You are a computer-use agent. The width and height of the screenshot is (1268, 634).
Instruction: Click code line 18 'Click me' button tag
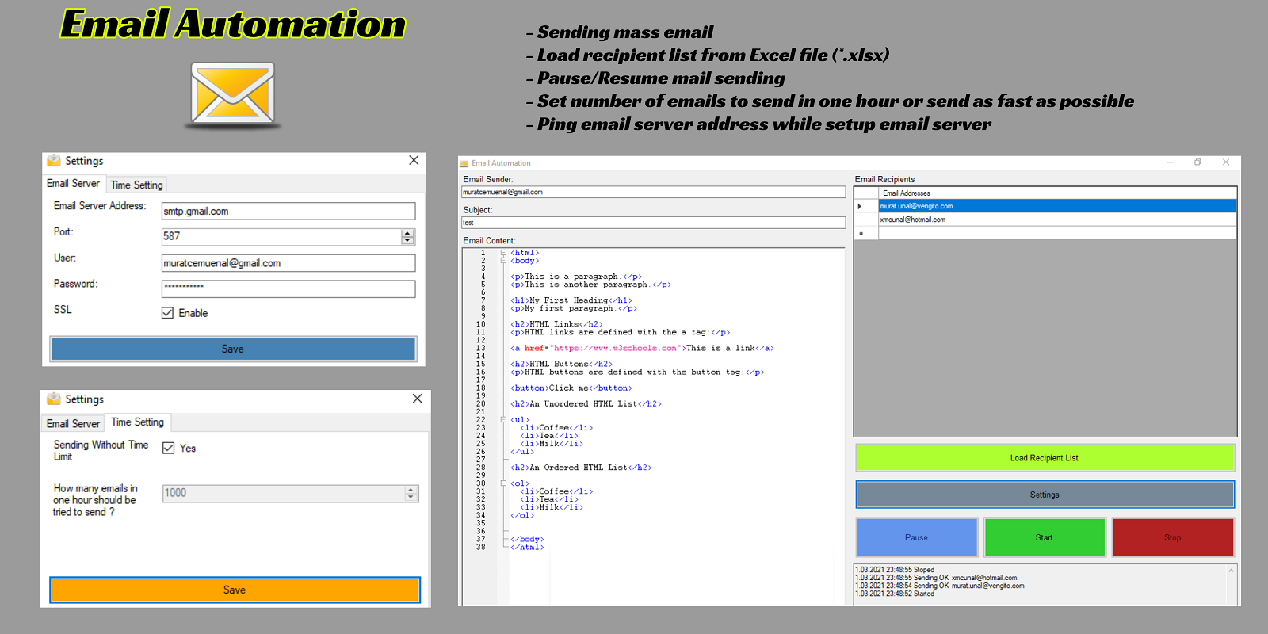tap(571, 388)
